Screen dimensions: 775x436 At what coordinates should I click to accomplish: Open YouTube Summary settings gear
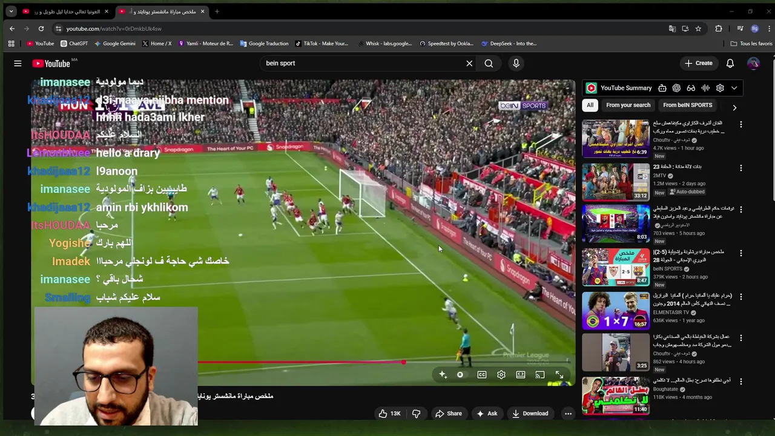coord(720,88)
